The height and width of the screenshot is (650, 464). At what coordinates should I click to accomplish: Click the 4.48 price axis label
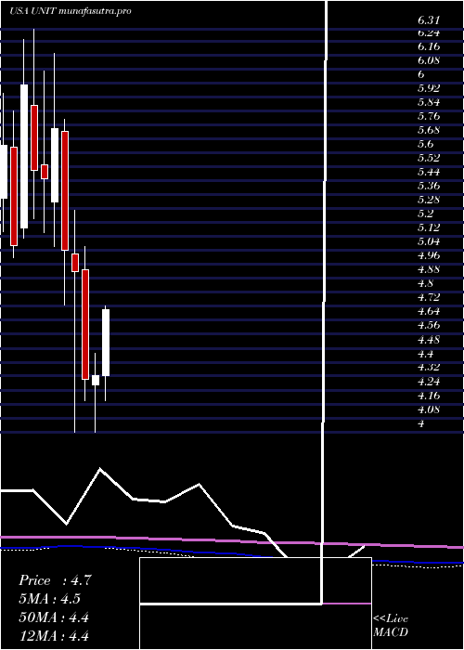click(x=429, y=340)
